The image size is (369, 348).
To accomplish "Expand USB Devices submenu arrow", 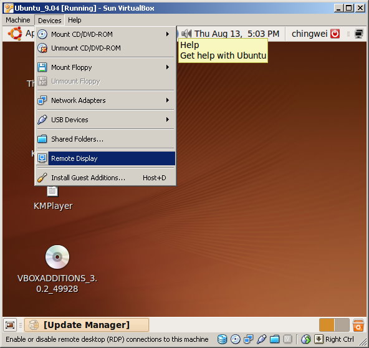I will coord(167,120).
